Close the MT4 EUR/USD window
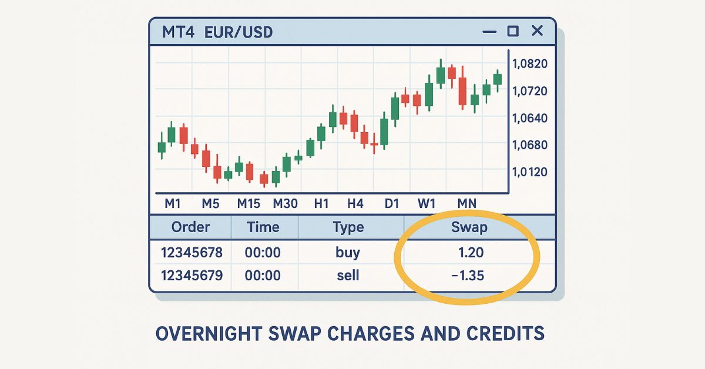The width and height of the screenshot is (705, 369). [x=537, y=31]
